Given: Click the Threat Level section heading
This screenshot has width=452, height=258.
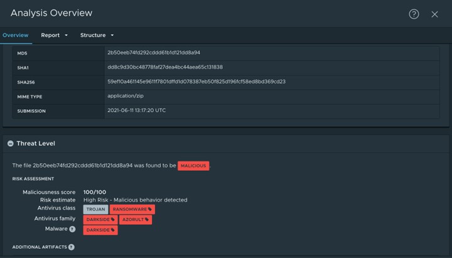Looking at the screenshot, I should (36, 143).
